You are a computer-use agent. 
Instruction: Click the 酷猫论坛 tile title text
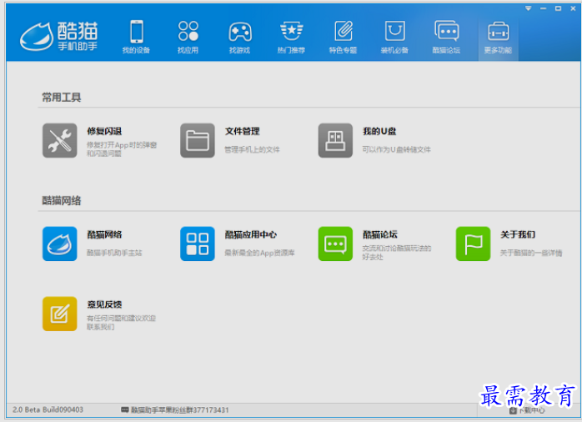(x=380, y=234)
